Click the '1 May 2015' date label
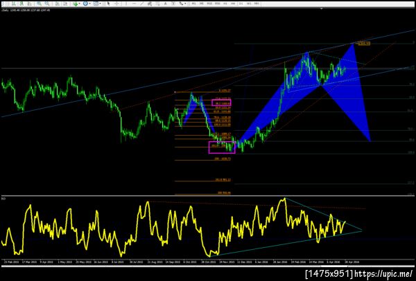The image size is (416, 281). click(x=65, y=262)
